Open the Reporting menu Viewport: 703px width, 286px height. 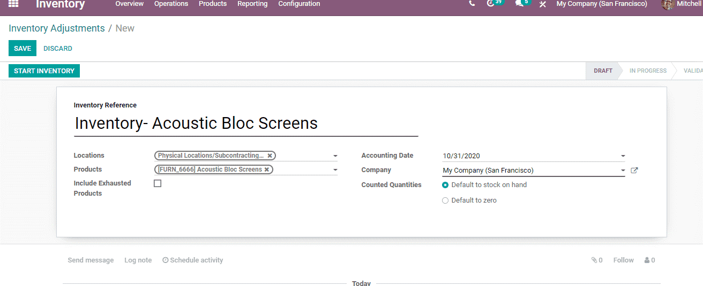click(x=252, y=4)
